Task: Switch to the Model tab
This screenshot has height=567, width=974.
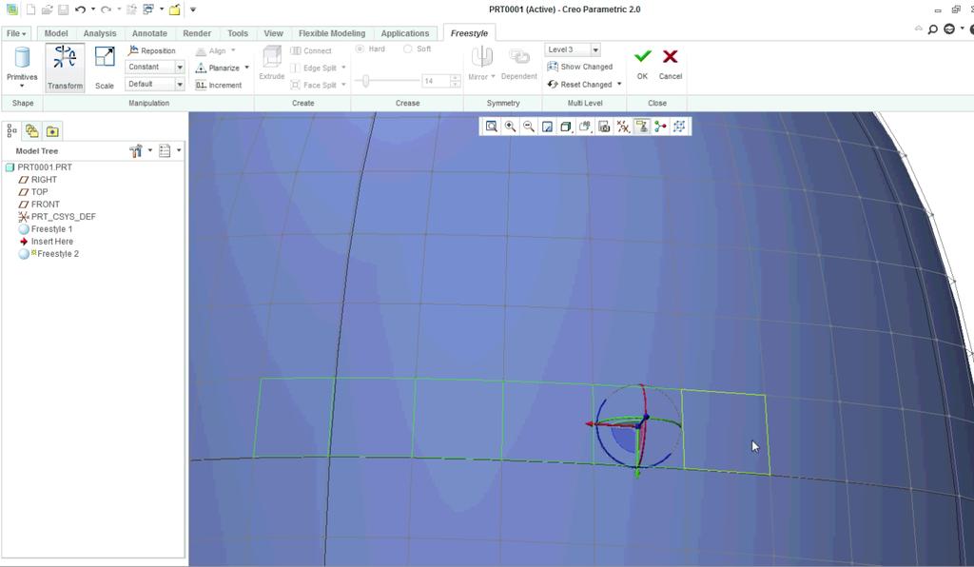Action: (x=56, y=33)
